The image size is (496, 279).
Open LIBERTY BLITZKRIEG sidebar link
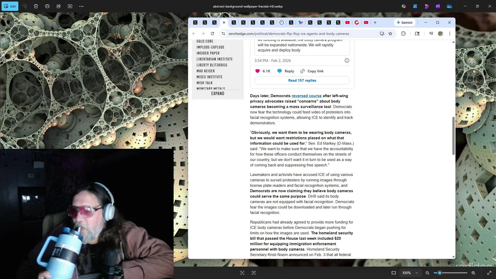pos(212,65)
